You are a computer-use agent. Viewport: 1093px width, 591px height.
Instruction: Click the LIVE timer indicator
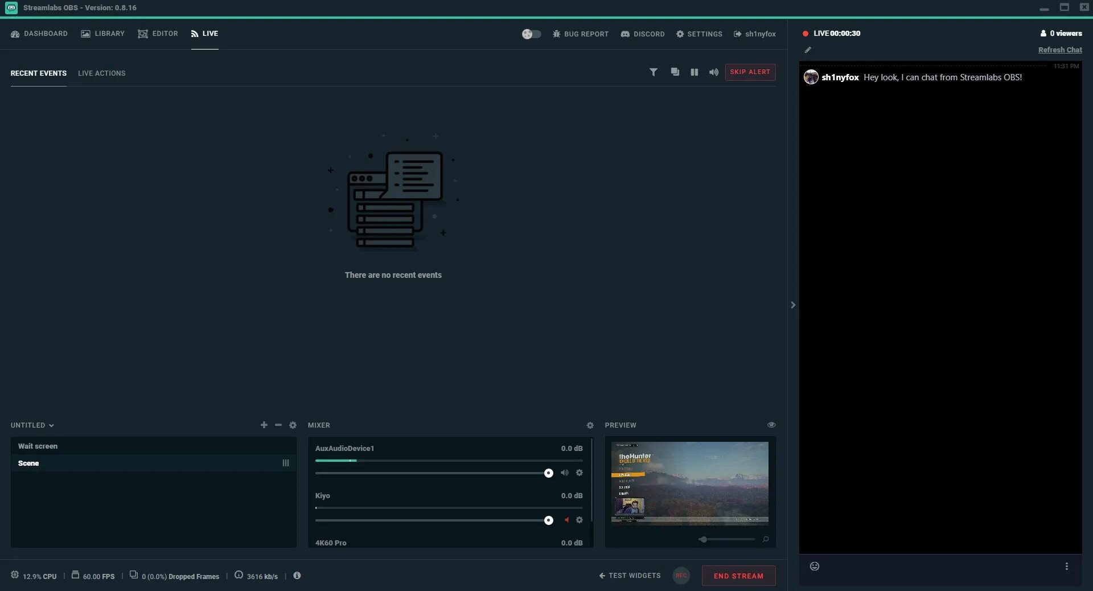coord(832,34)
